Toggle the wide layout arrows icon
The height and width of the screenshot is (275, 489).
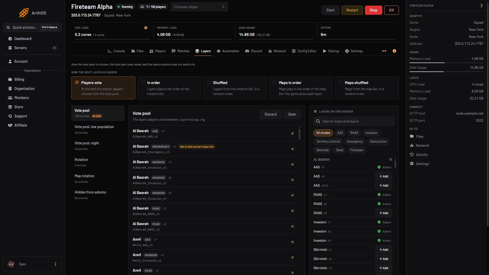tap(384, 51)
